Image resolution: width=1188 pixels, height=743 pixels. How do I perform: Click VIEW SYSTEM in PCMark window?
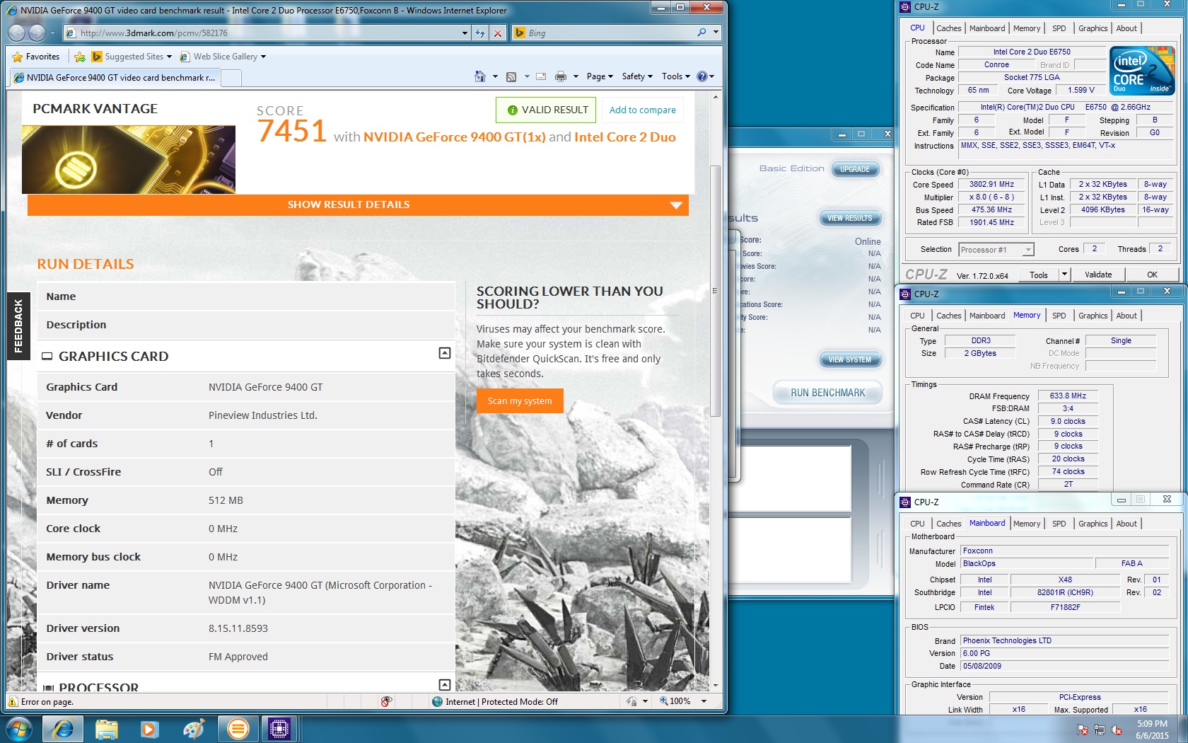click(x=849, y=359)
